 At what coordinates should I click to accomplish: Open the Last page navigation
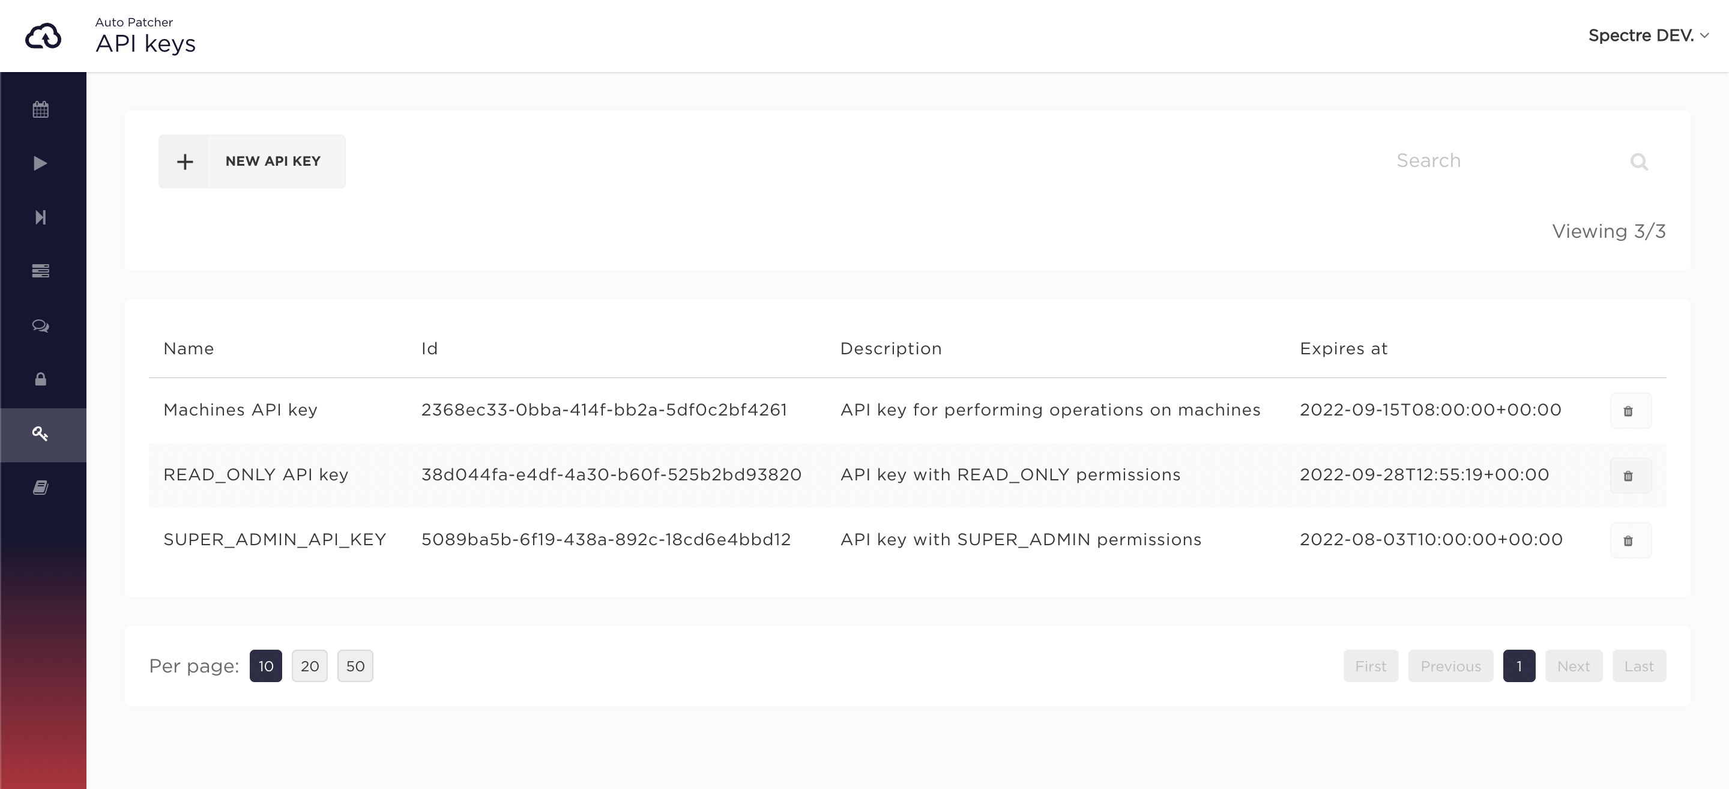pyautogui.click(x=1638, y=665)
